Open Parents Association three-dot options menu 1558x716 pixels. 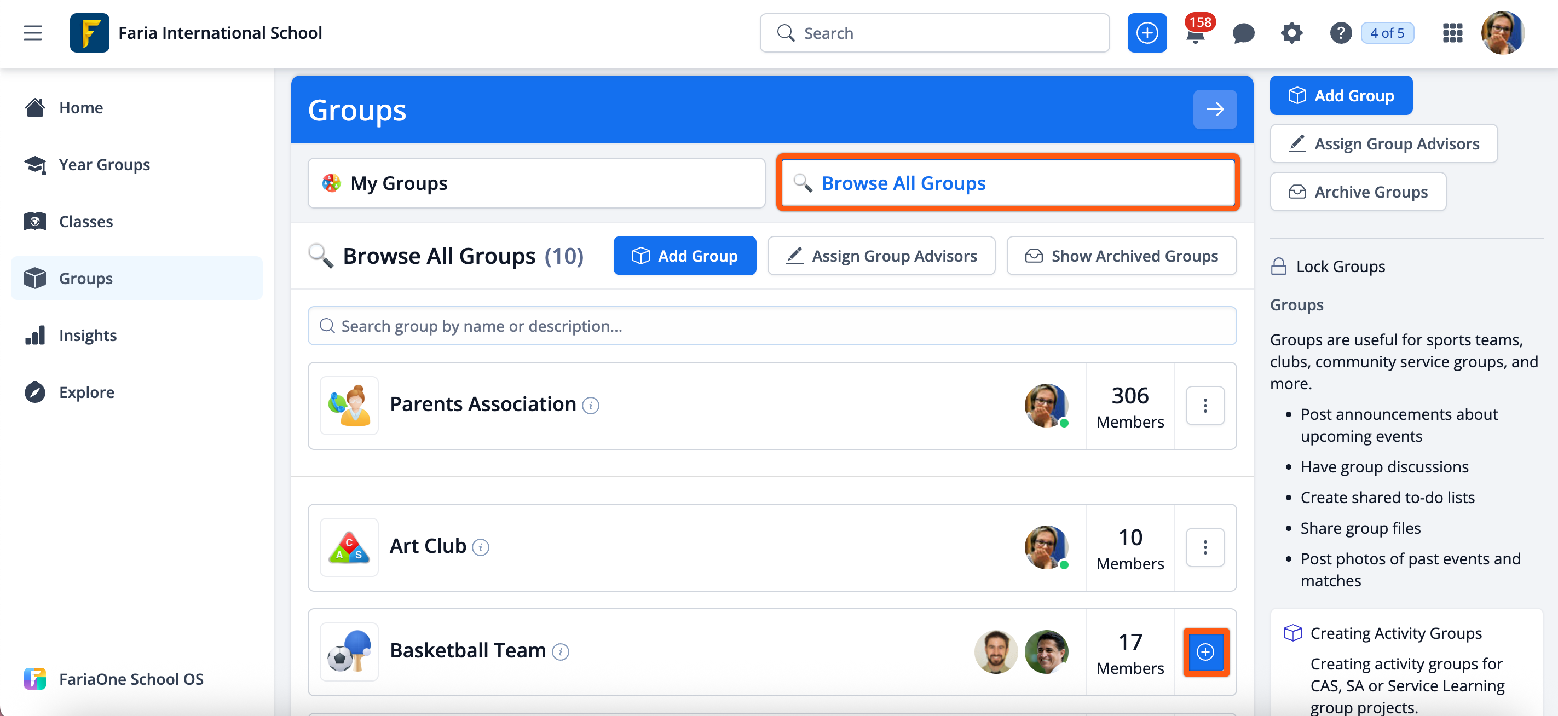coord(1205,405)
